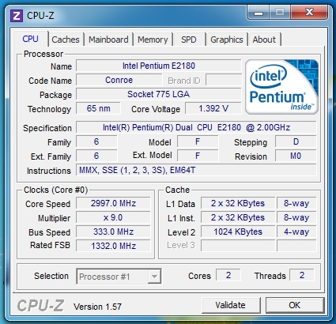
Task: Click the CPU-Z purple Z title bar icon
Action: (17, 16)
